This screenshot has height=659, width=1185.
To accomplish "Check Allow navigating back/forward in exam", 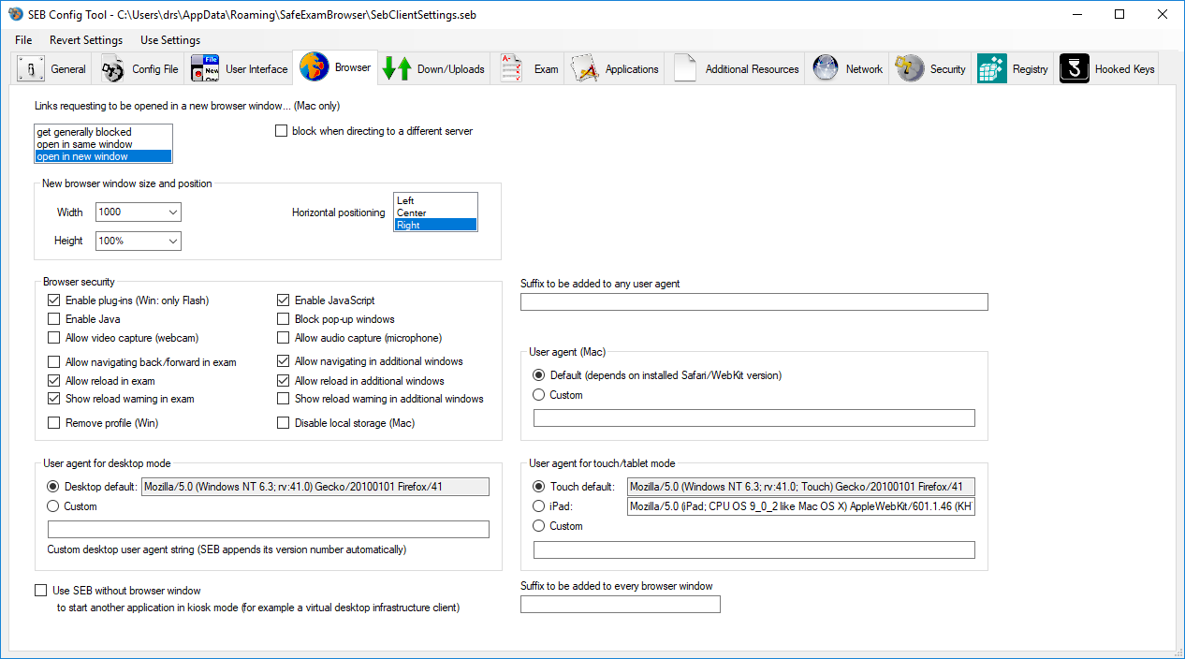I will pyautogui.click(x=53, y=362).
